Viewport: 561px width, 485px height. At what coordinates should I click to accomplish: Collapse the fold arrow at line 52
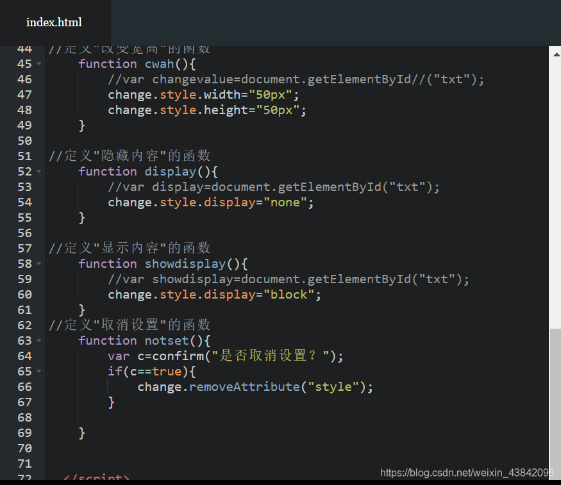pyautogui.click(x=38, y=172)
